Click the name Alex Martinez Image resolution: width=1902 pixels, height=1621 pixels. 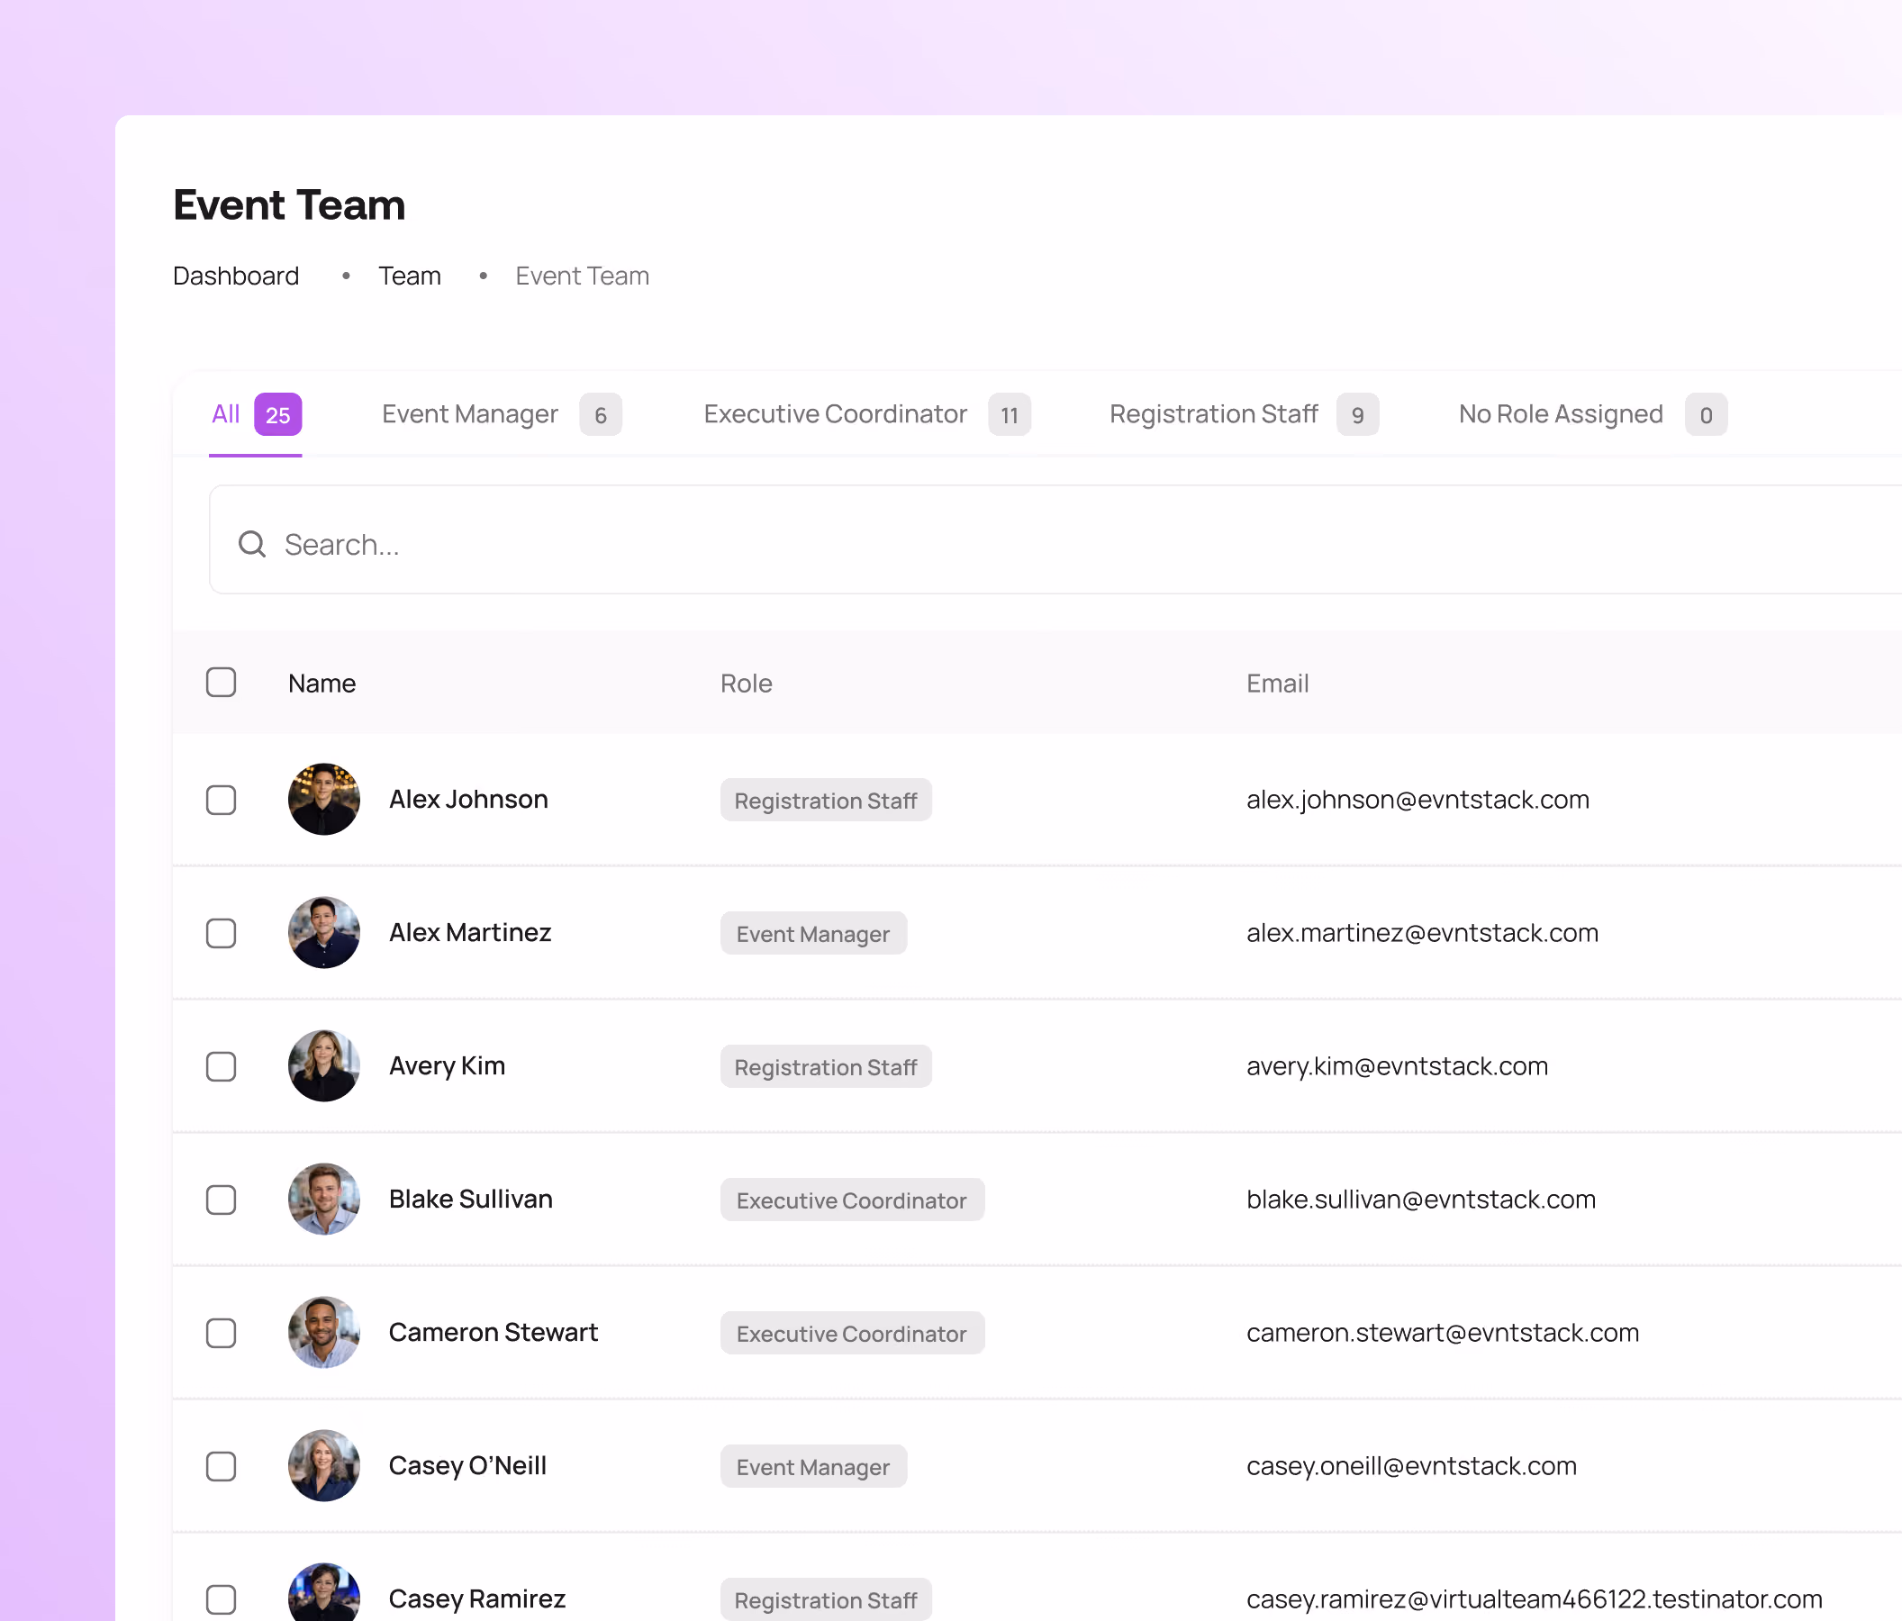pos(470,933)
